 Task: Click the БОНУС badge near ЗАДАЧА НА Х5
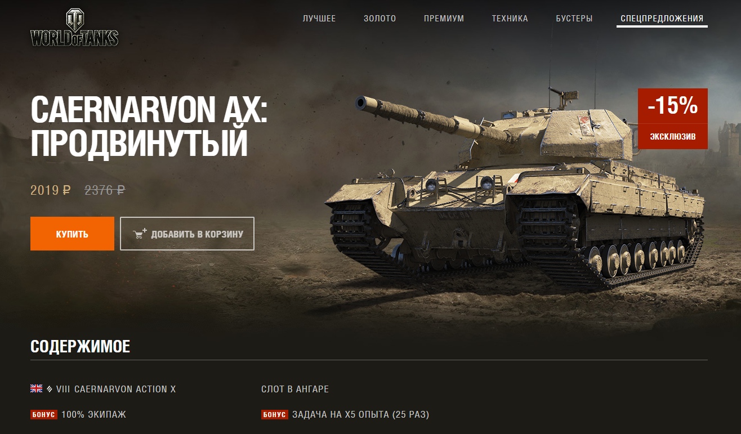(275, 415)
